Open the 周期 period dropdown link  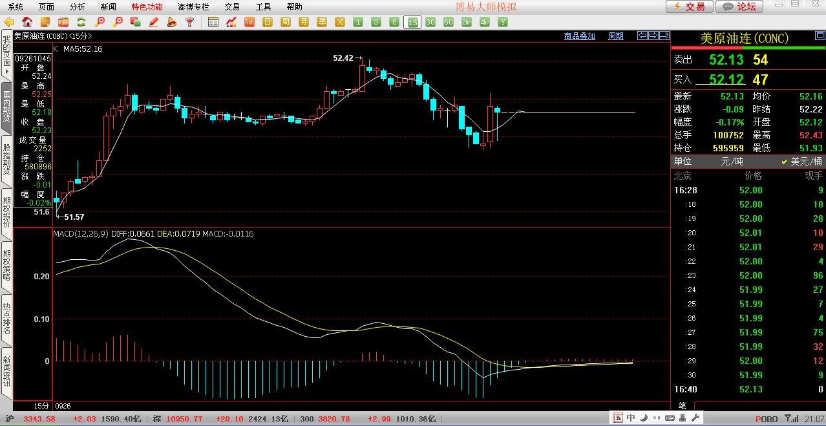[x=615, y=36]
